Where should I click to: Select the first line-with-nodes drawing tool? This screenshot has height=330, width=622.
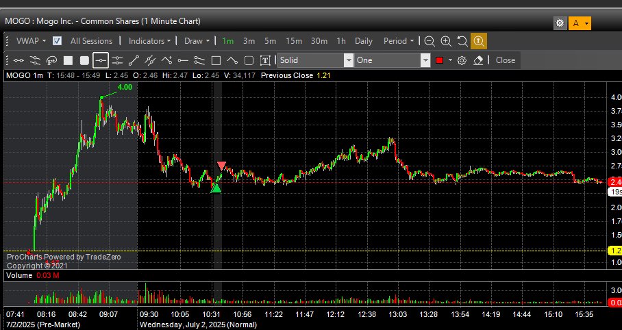point(18,60)
